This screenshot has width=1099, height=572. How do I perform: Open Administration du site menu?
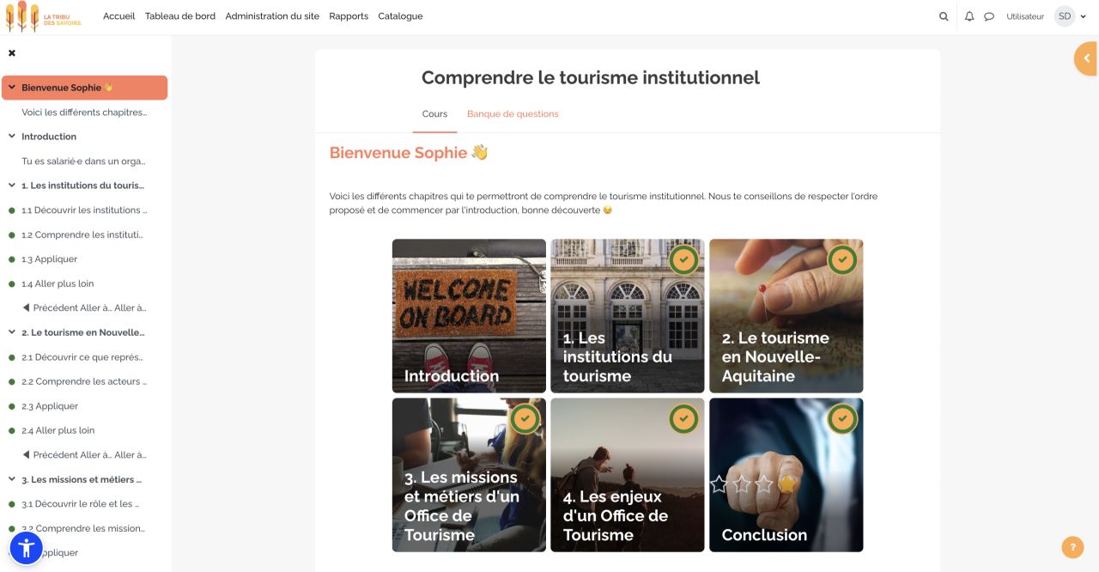272,16
